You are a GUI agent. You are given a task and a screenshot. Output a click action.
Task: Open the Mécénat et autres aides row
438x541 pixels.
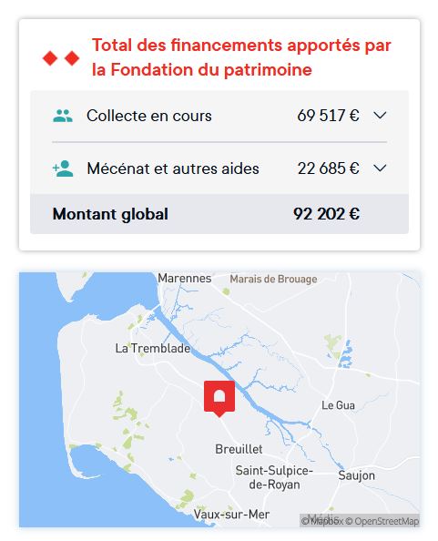[219, 168]
